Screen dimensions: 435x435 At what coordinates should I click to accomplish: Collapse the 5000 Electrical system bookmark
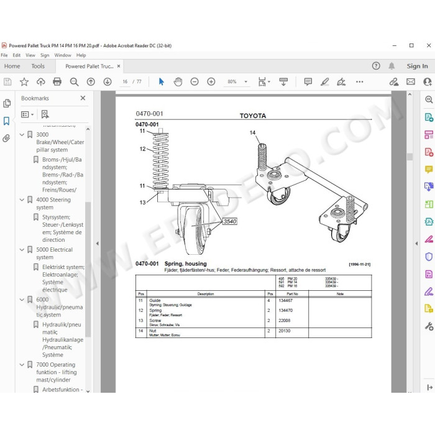click(22, 250)
